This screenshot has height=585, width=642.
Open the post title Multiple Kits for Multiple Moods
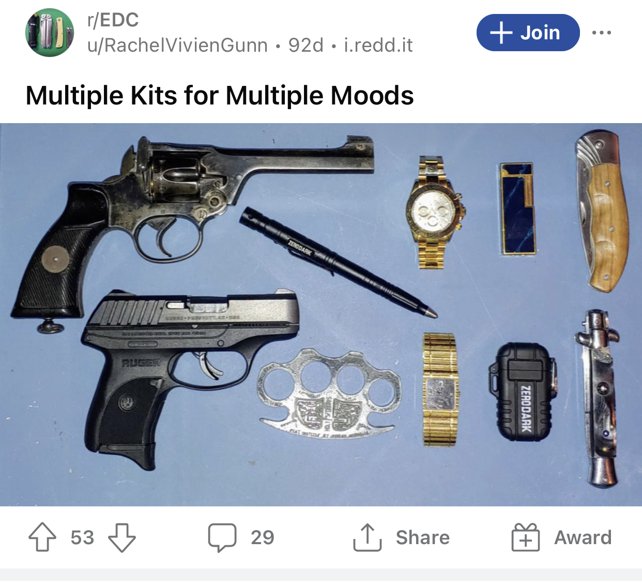(x=220, y=96)
